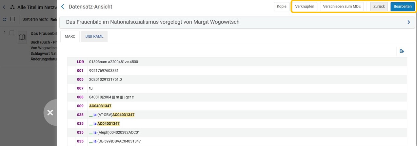
Task: Click the export icon above the MARC table
Action: pos(402,51)
